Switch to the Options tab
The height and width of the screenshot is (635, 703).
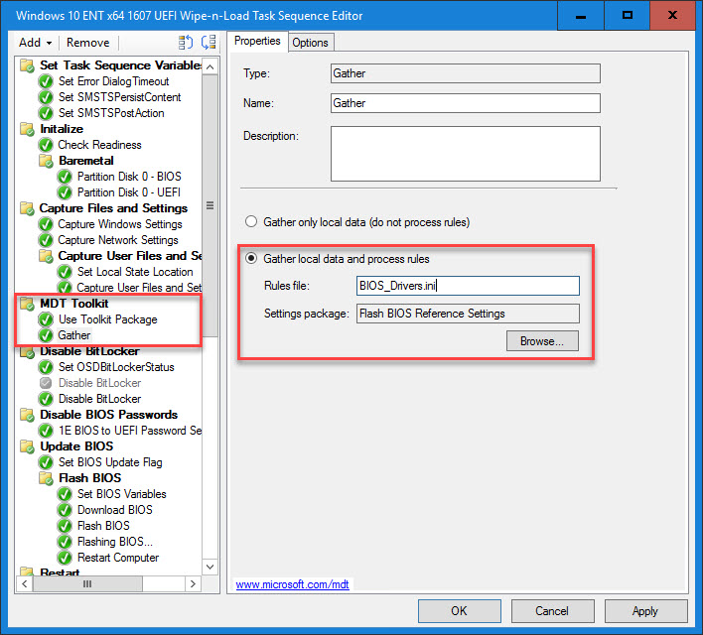point(310,42)
